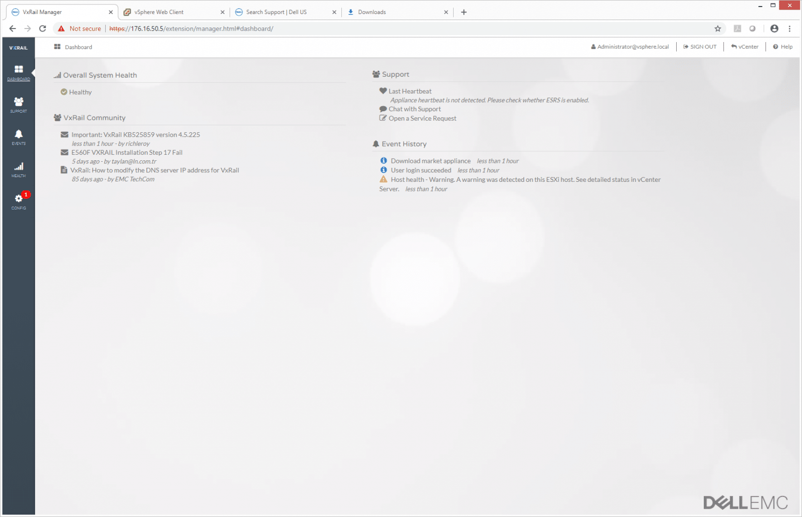Image resolution: width=802 pixels, height=517 pixels.
Task: Click '5 days ago - by taylan@ln.com.tr' text
Action: (114, 161)
